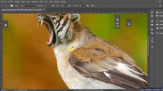
Task: Enable the airbrush build-up icon
Action: pos(70,6)
